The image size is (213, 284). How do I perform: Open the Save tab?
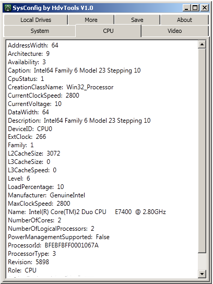coord(137,20)
